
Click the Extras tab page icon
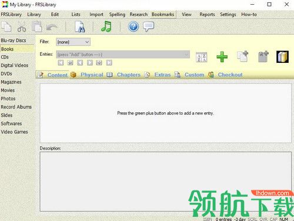147,75
